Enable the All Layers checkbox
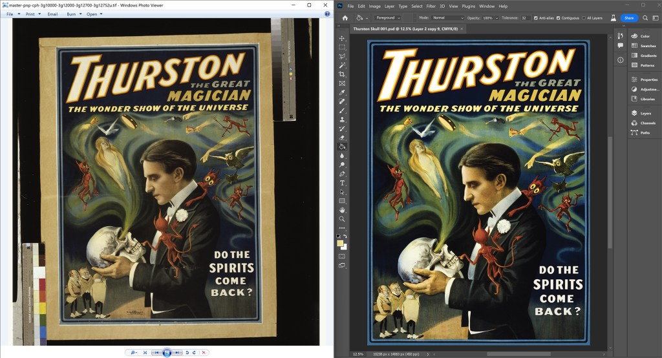 pyautogui.click(x=584, y=18)
